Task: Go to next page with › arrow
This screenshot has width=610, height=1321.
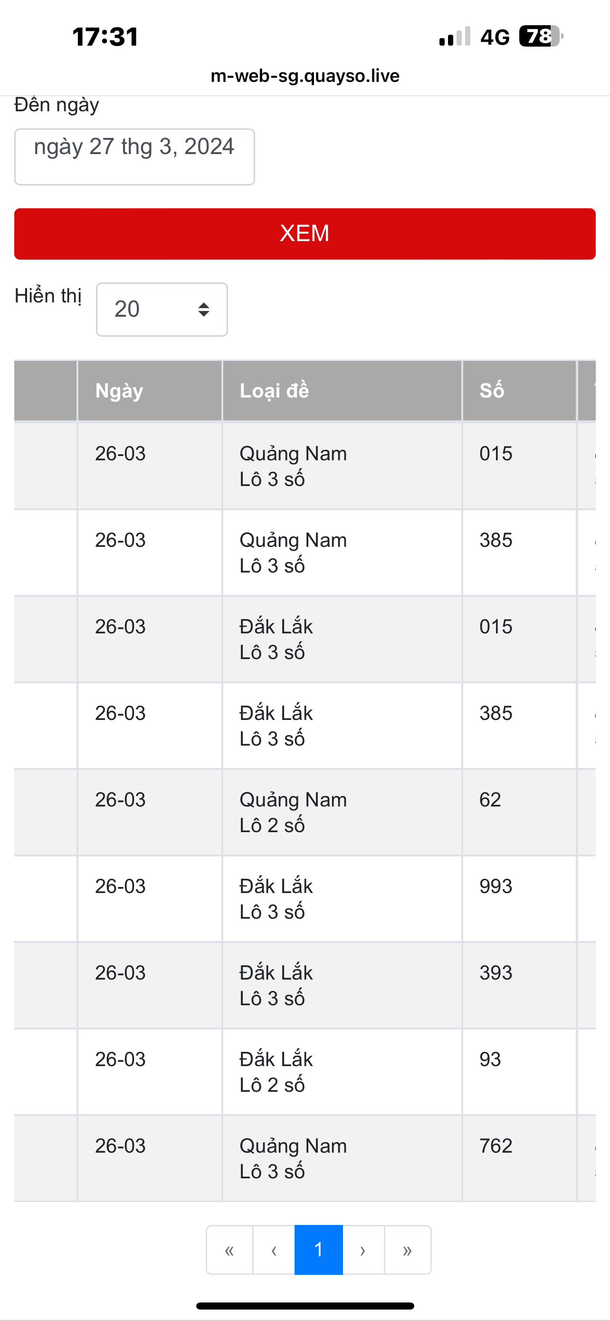Action: coord(363,1250)
